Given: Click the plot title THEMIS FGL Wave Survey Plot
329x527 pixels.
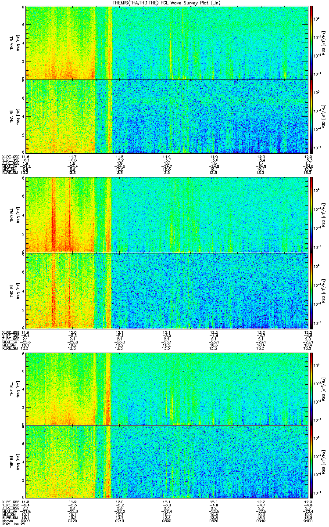Looking at the screenshot, I should 167,3.
